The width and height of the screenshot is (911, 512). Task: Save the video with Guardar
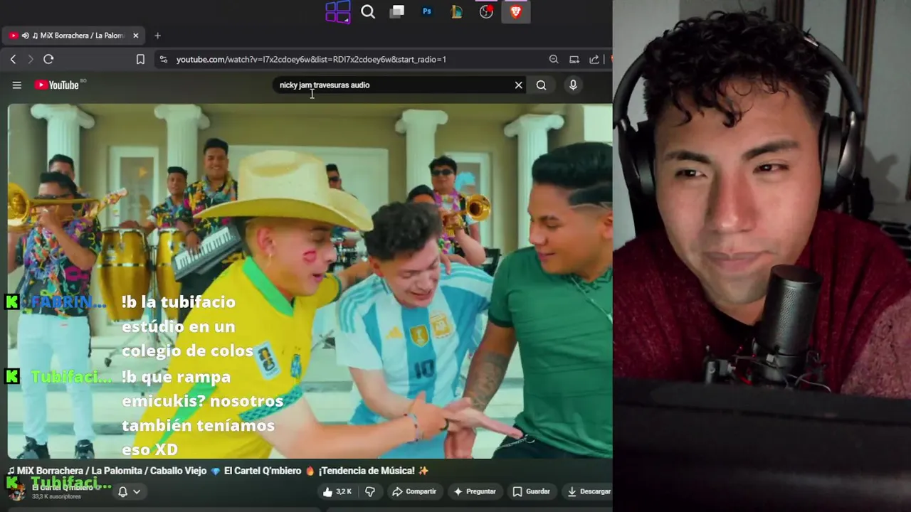pyautogui.click(x=532, y=491)
